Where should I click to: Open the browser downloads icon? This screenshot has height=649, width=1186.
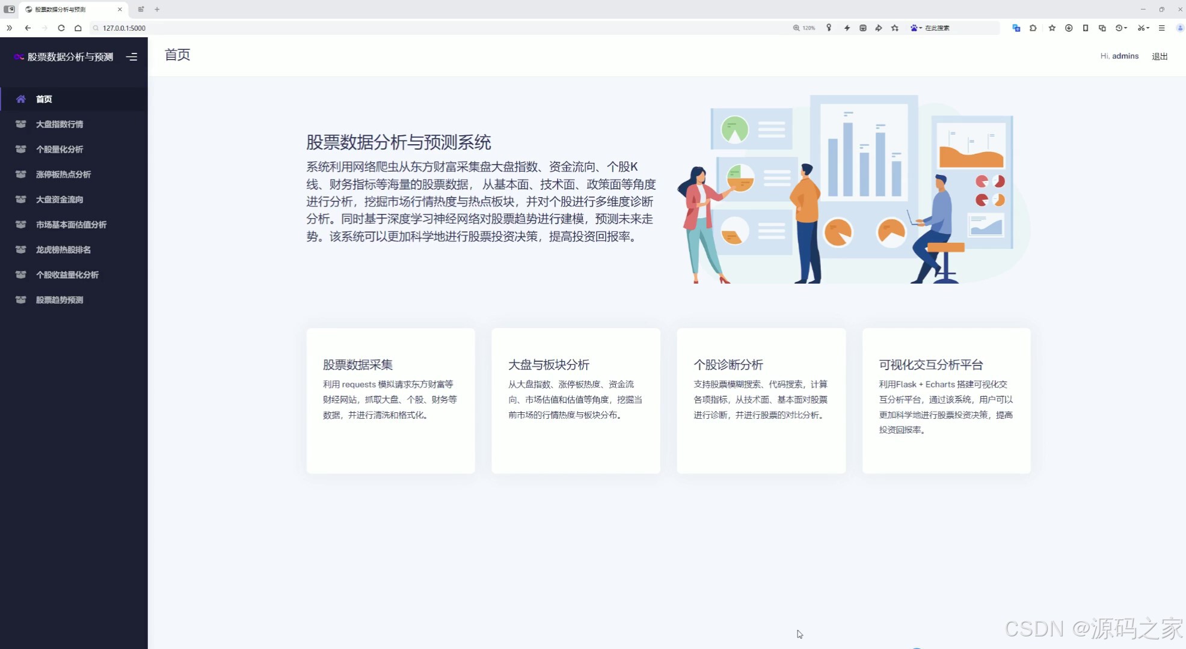tap(1069, 28)
